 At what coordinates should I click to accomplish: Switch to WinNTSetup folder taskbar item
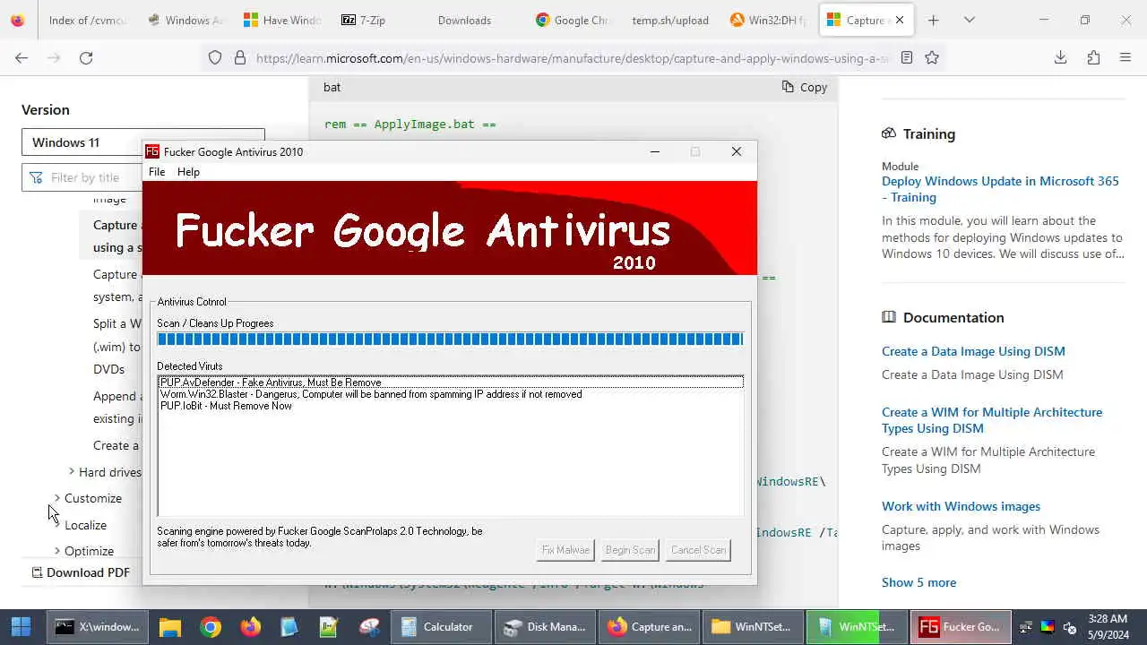coord(754,627)
